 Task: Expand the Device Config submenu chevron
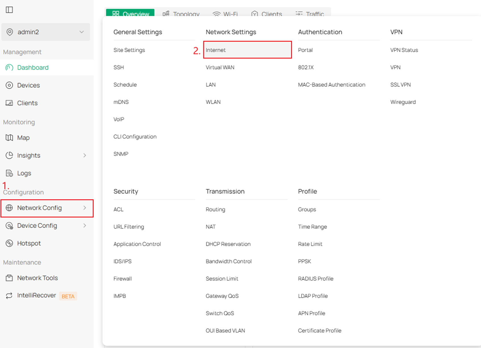(85, 226)
